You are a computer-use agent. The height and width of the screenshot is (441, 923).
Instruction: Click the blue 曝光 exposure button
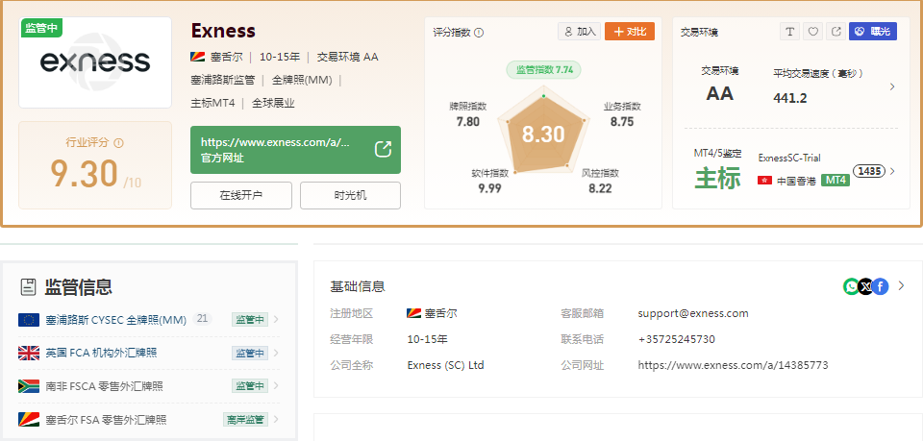[872, 32]
